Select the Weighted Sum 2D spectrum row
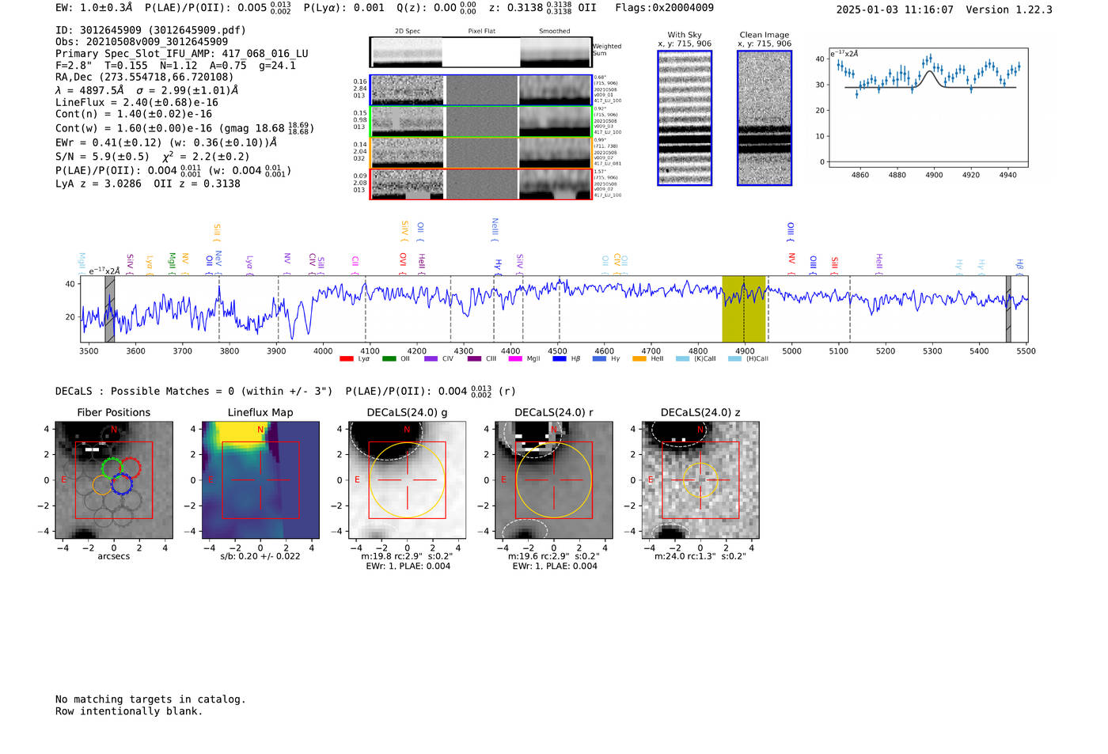Viewport: 1108px width, 754px height. (481, 52)
